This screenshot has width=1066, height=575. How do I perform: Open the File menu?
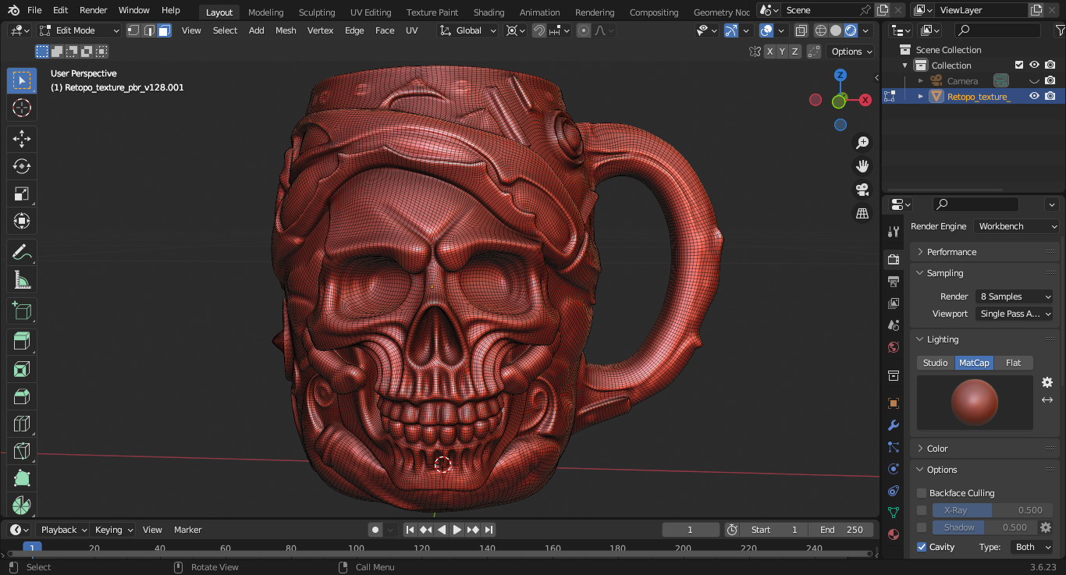click(x=34, y=10)
